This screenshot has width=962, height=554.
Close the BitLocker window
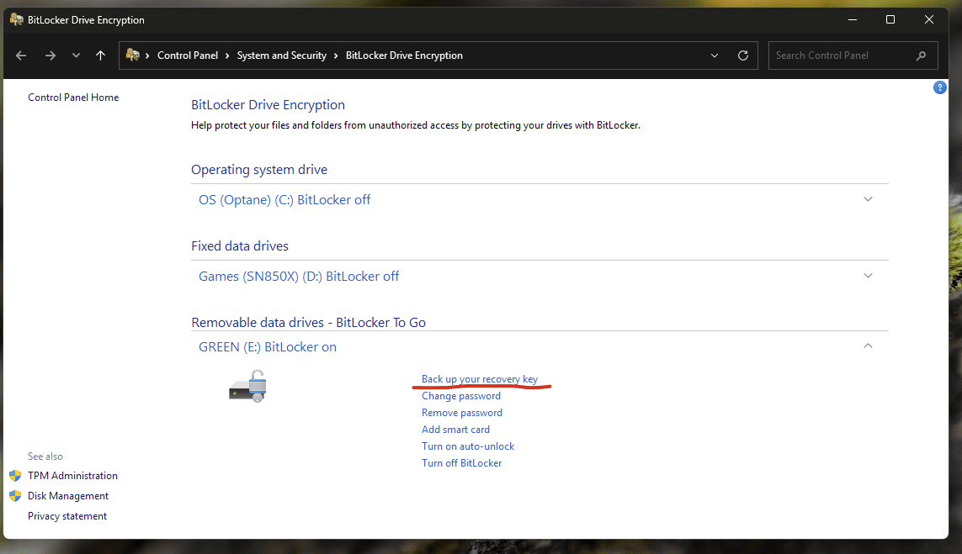coord(929,19)
